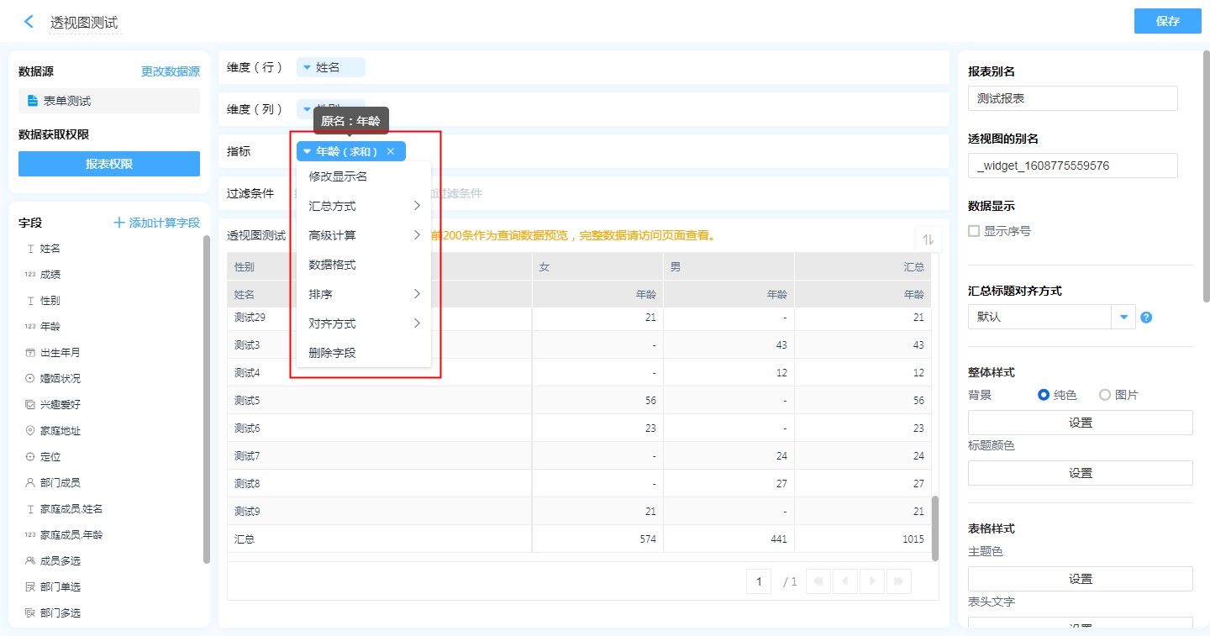Image resolution: width=1210 pixels, height=636 pixels.
Task: Click the back arrow icon
Action: click(x=29, y=22)
